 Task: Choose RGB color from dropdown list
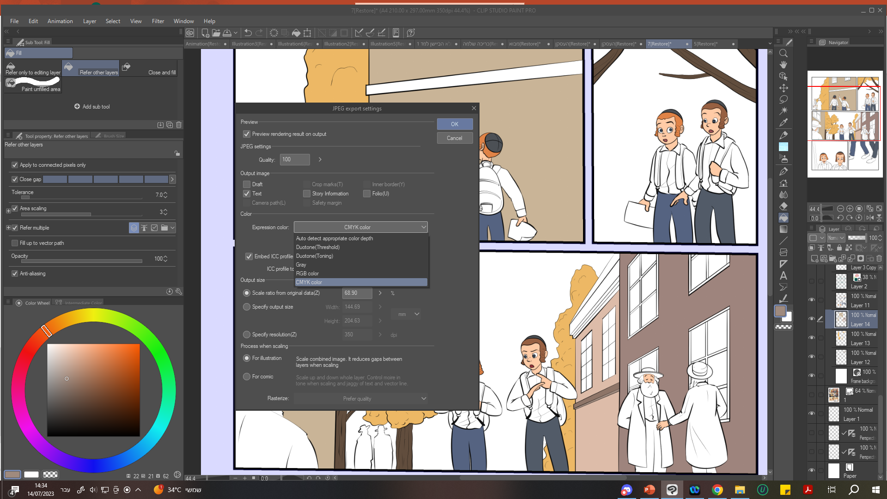click(x=308, y=274)
